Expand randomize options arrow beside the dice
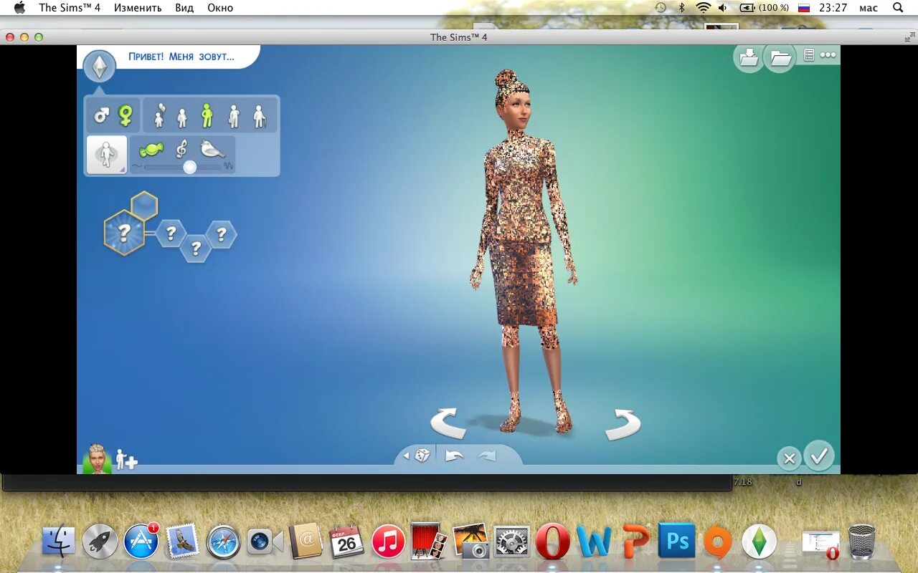Image resolution: width=918 pixels, height=573 pixels. point(405,456)
